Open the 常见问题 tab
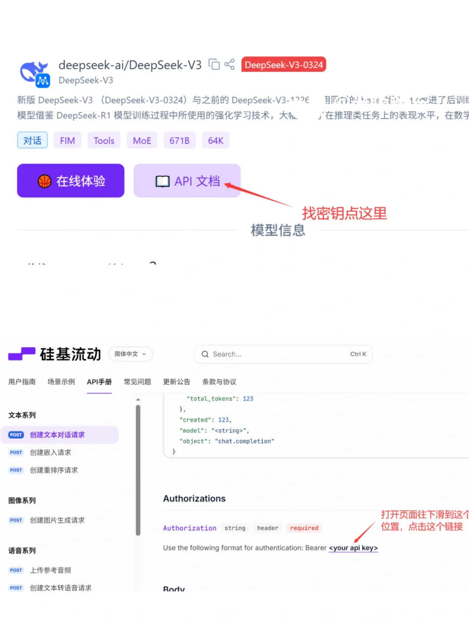 tap(137, 382)
